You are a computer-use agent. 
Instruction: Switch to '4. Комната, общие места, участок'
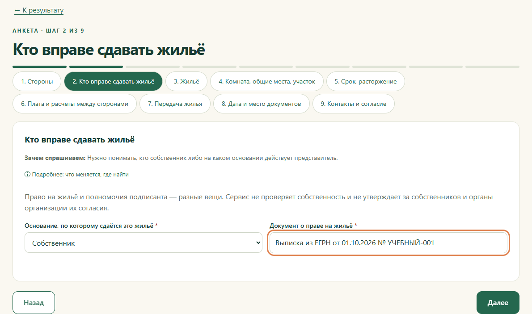coord(267,81)
